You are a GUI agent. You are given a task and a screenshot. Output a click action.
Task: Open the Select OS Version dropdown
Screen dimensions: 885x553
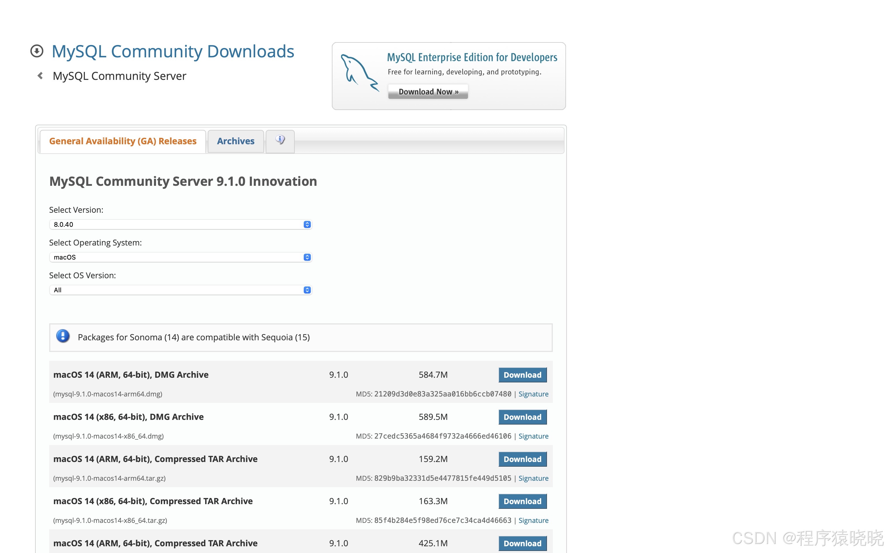tap(181, 290)
